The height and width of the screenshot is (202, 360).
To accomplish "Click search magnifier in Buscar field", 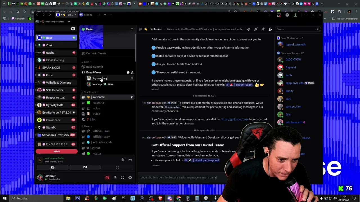I will (x=318, y=29).
